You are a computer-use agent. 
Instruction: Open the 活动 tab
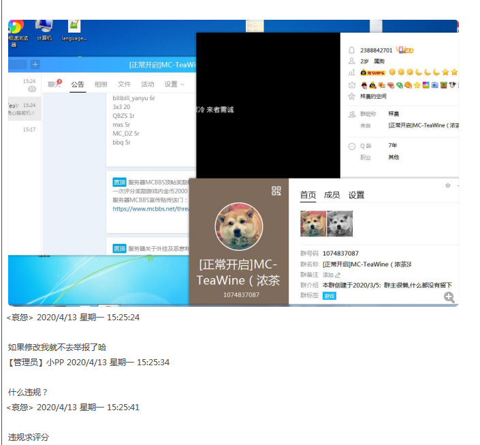pyautogui.click(x=147, y=85)
